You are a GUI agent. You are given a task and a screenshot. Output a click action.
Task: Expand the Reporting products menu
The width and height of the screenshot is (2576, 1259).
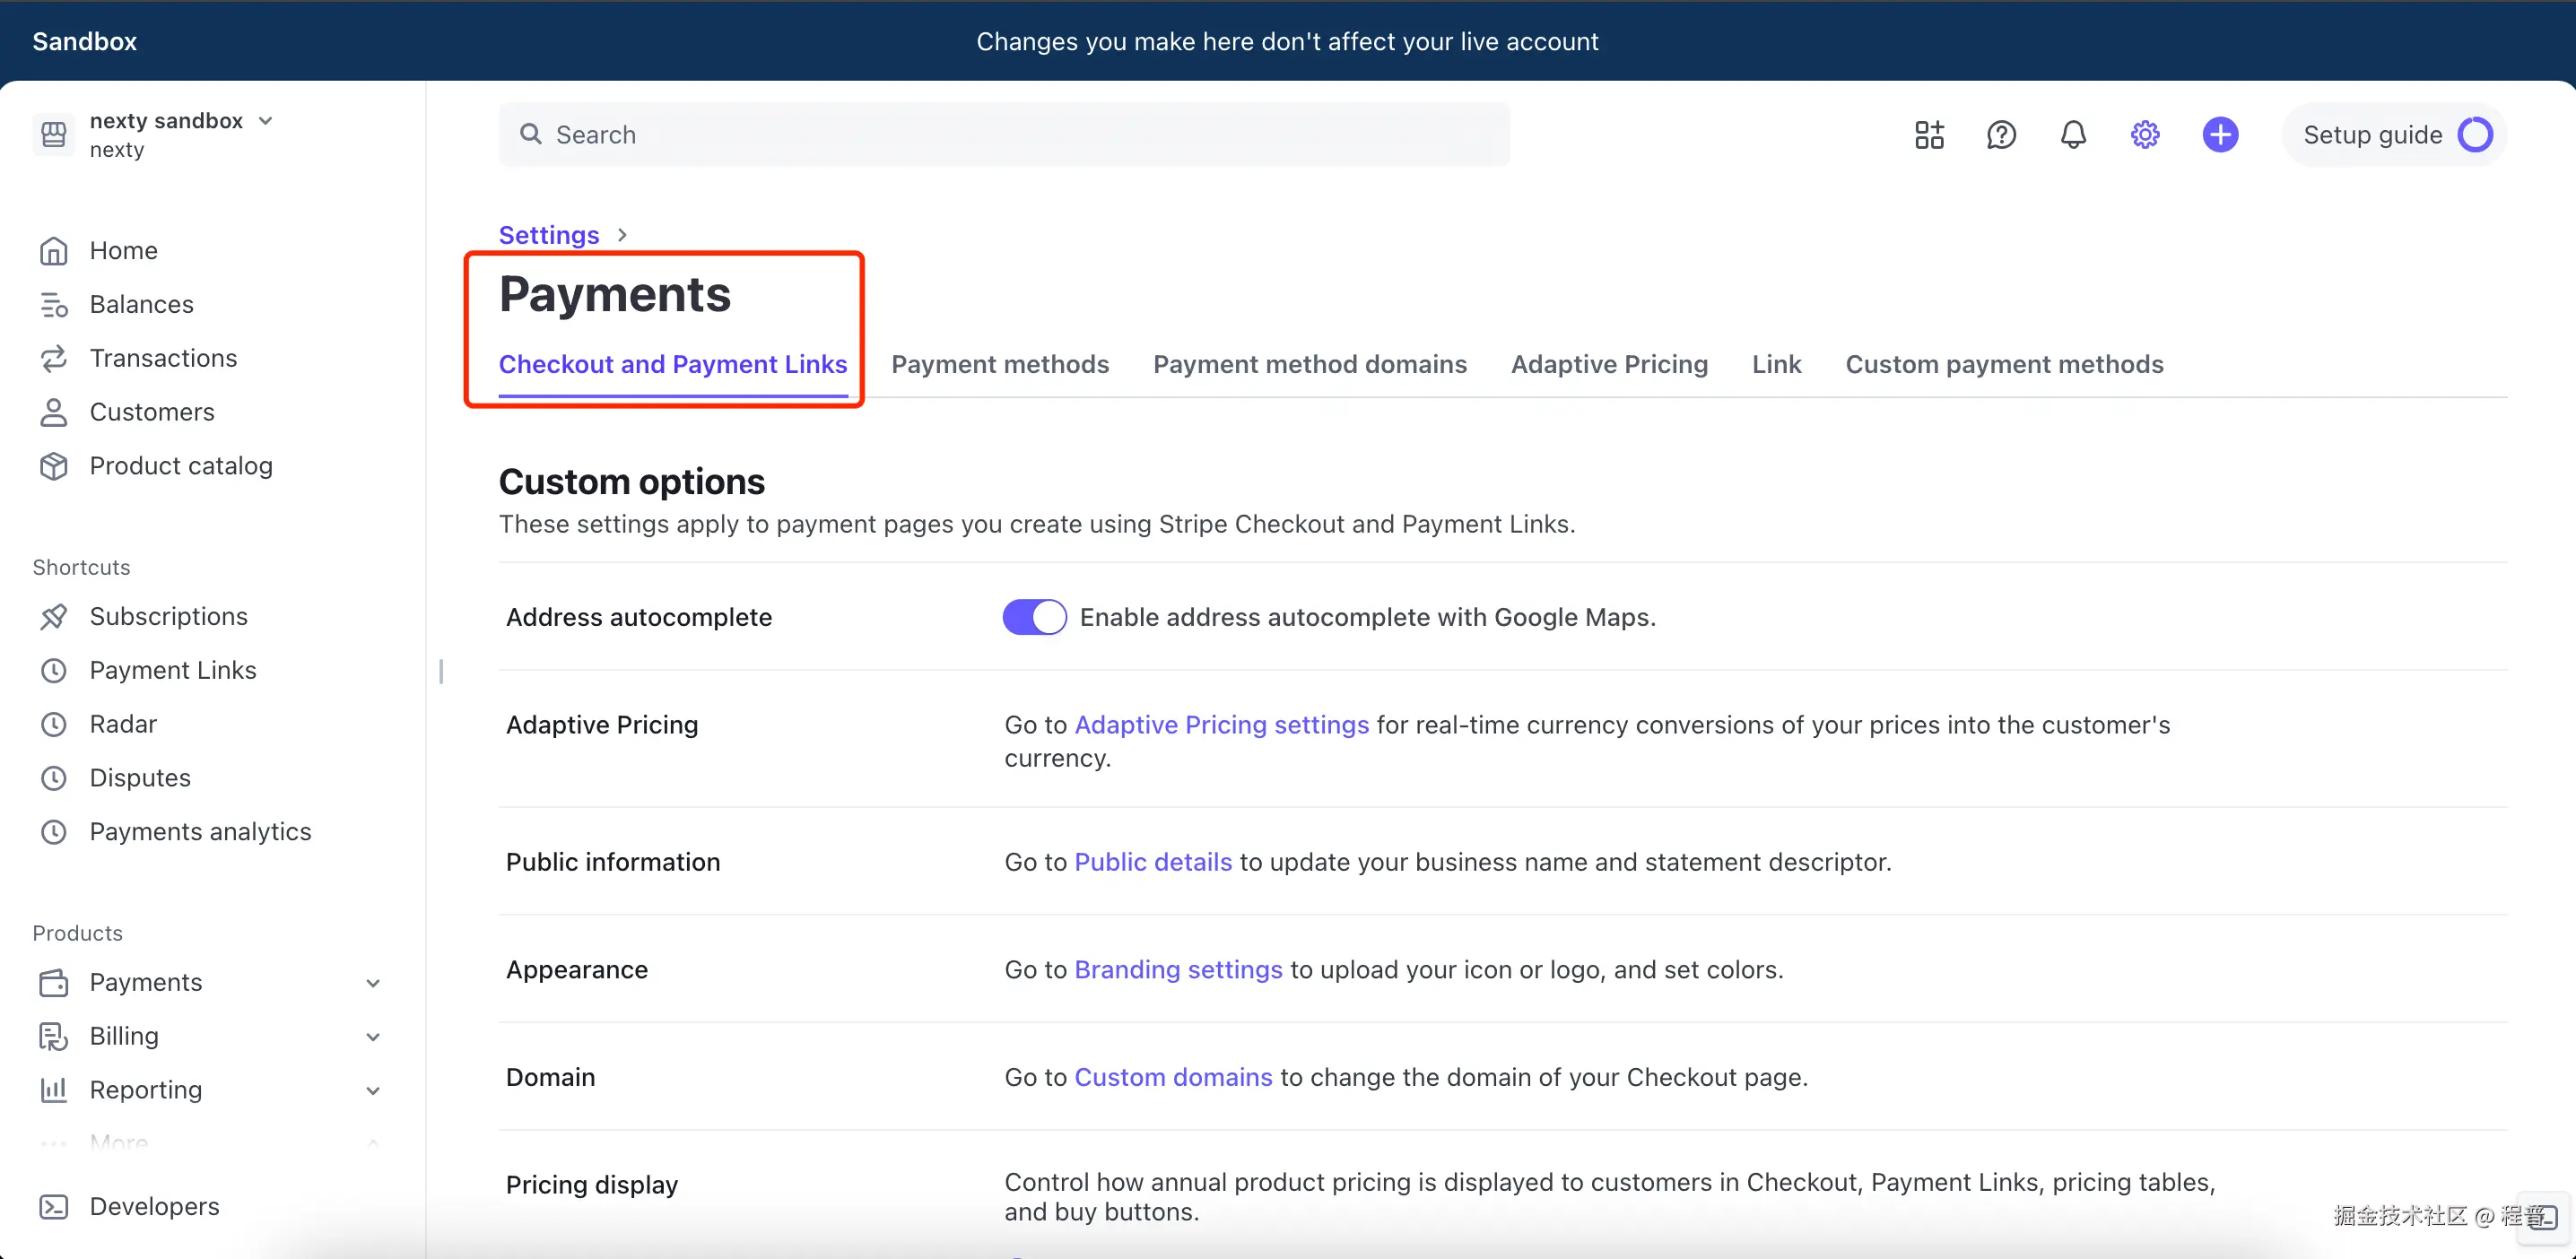pyautogui.click(x=372, y=1091)
